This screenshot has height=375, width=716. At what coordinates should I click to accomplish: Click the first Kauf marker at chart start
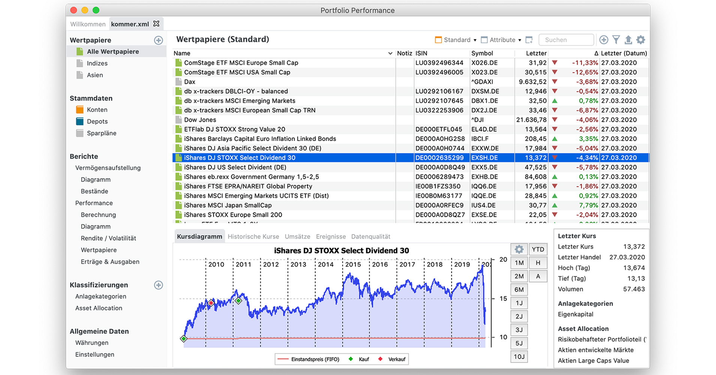184,339
